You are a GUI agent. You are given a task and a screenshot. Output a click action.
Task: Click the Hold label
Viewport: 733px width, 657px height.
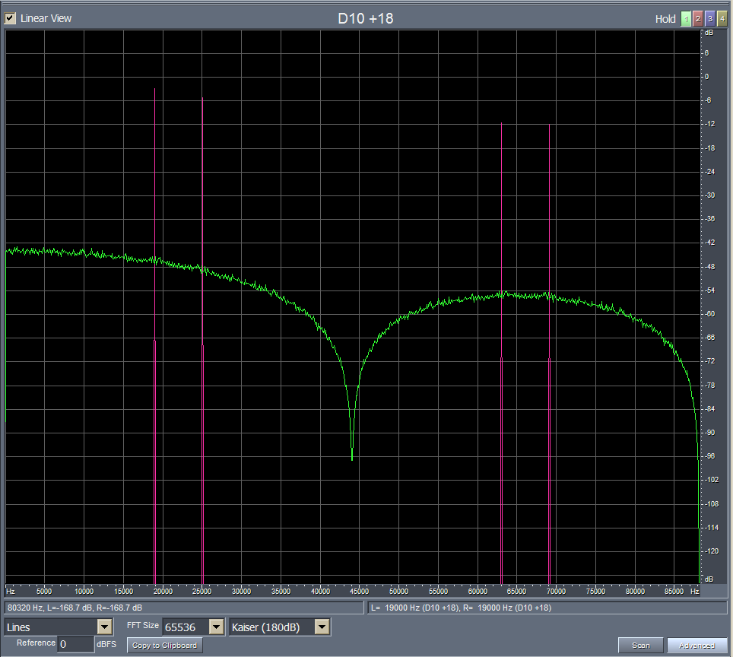click(x=665, y=19)
